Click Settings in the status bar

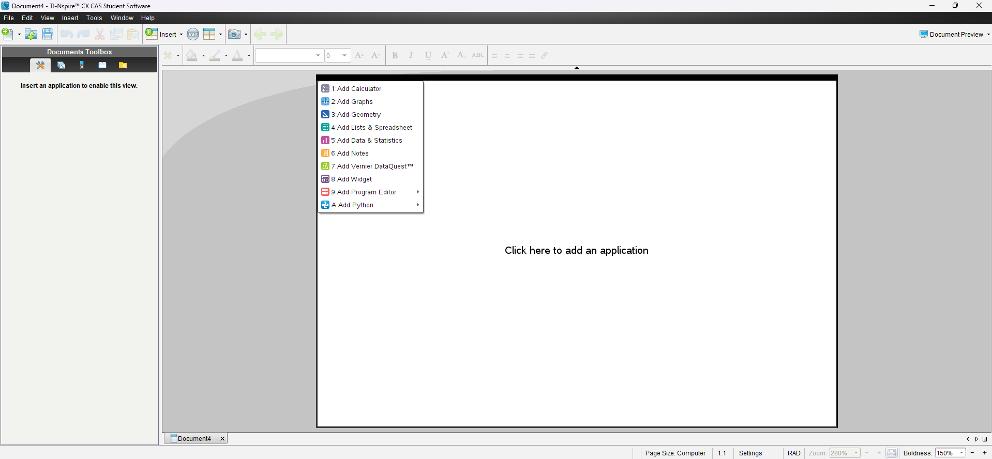(x=750, y=453)
